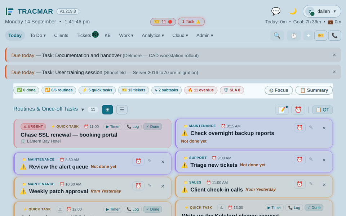Set alarm for Review the alert queue

click(x=138, y=161)
